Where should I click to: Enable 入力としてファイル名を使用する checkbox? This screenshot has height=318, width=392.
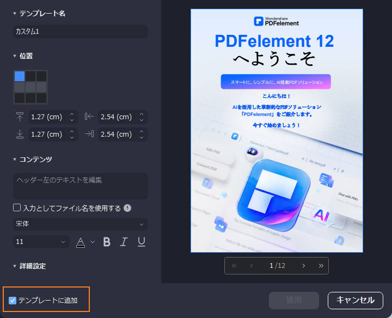[x=17, y=207]
